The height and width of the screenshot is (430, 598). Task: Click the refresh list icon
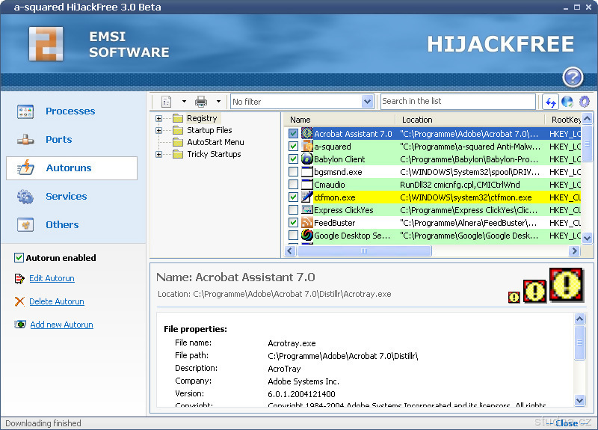[x=550, y=102]
